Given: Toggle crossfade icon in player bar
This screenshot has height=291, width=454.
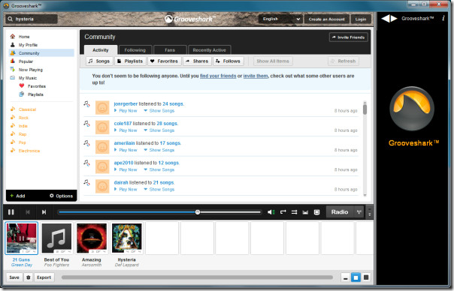Looking at the screenshot, I should click(305, 212).
